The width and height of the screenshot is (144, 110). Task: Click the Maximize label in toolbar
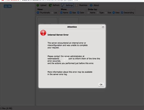(x=83, y=5)
